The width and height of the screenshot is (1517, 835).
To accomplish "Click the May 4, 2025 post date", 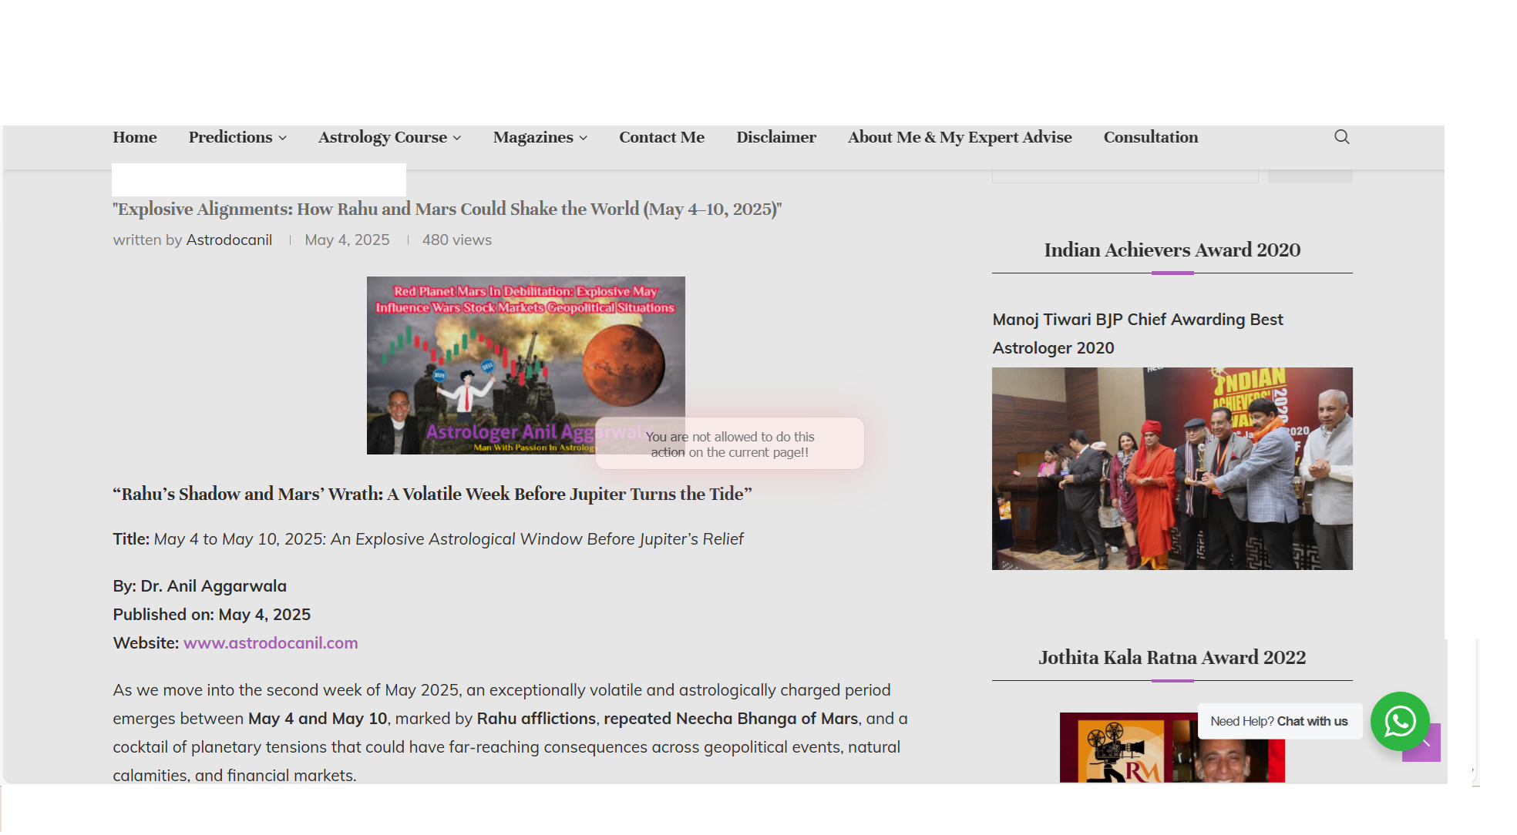I will [347, 240].
